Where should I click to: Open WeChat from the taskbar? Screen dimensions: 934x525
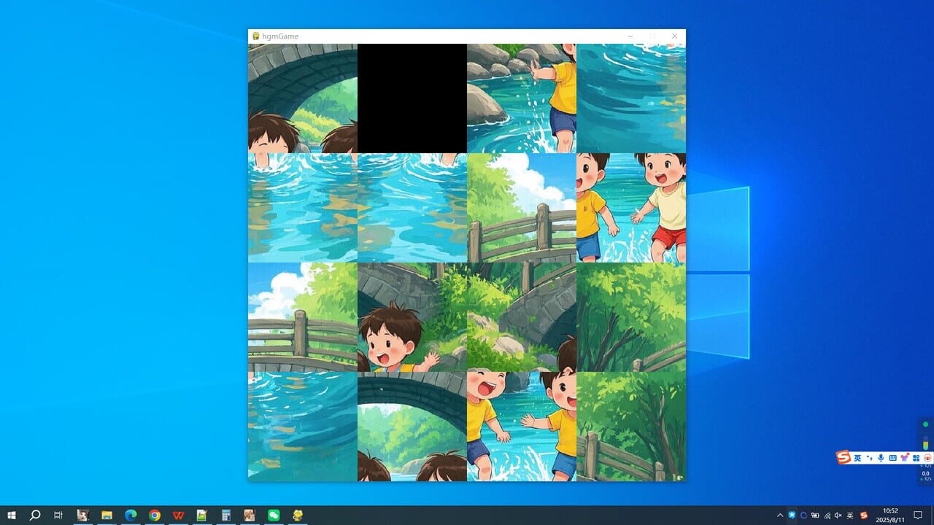(x=274, y=515)
